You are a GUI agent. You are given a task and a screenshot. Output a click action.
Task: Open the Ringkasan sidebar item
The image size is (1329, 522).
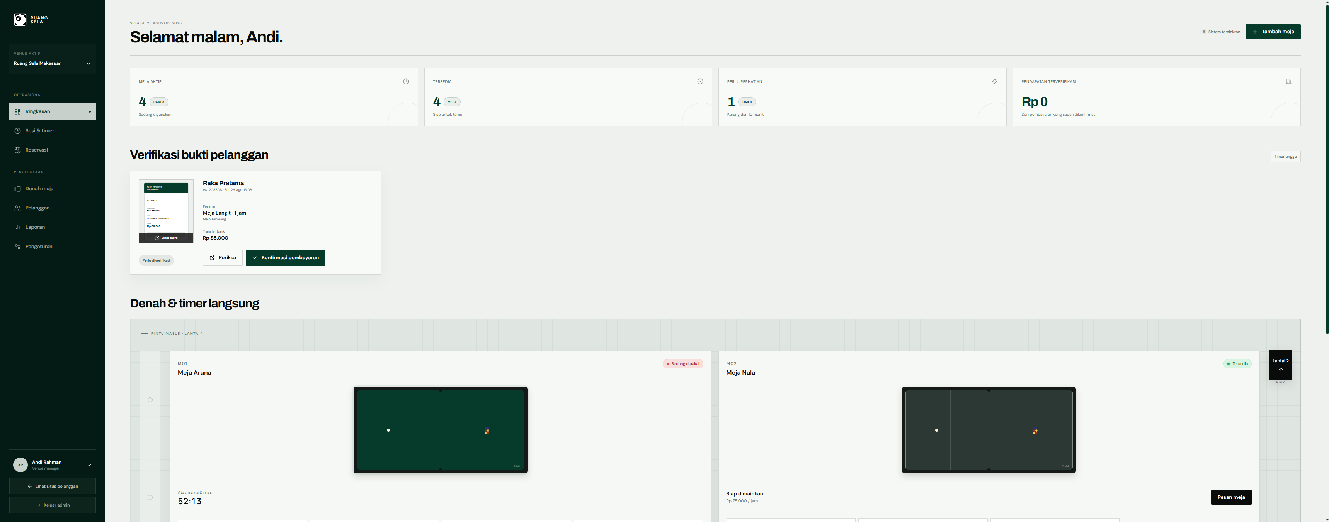52,111
